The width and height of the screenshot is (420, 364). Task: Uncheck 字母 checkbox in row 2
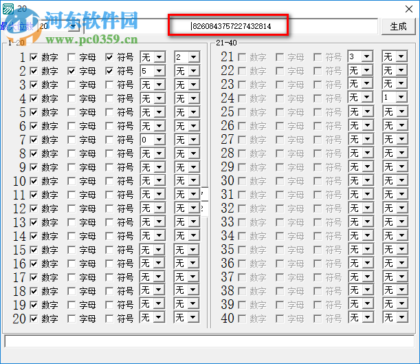pyautogui.click(x=71, y=71)
